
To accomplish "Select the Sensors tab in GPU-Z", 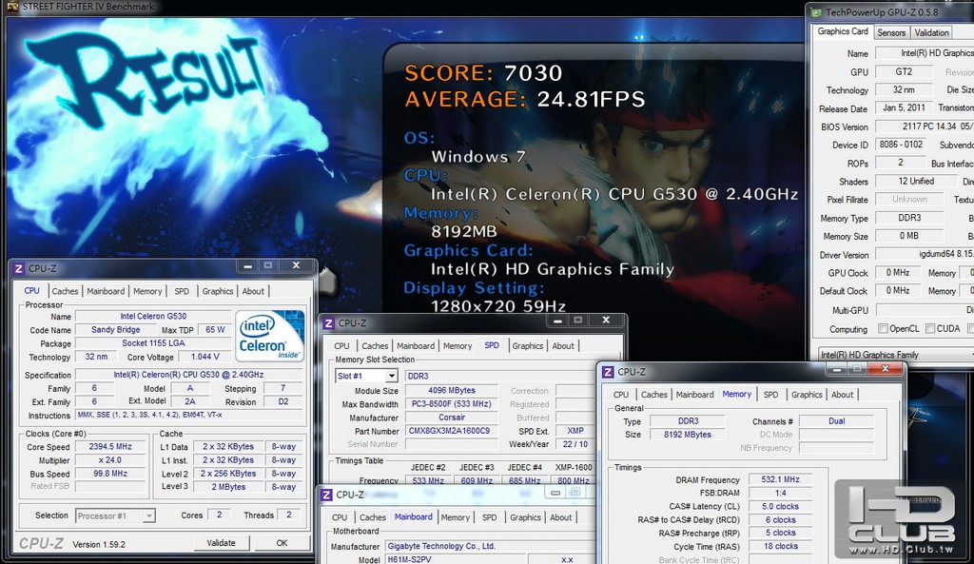I will click(891, 32).
